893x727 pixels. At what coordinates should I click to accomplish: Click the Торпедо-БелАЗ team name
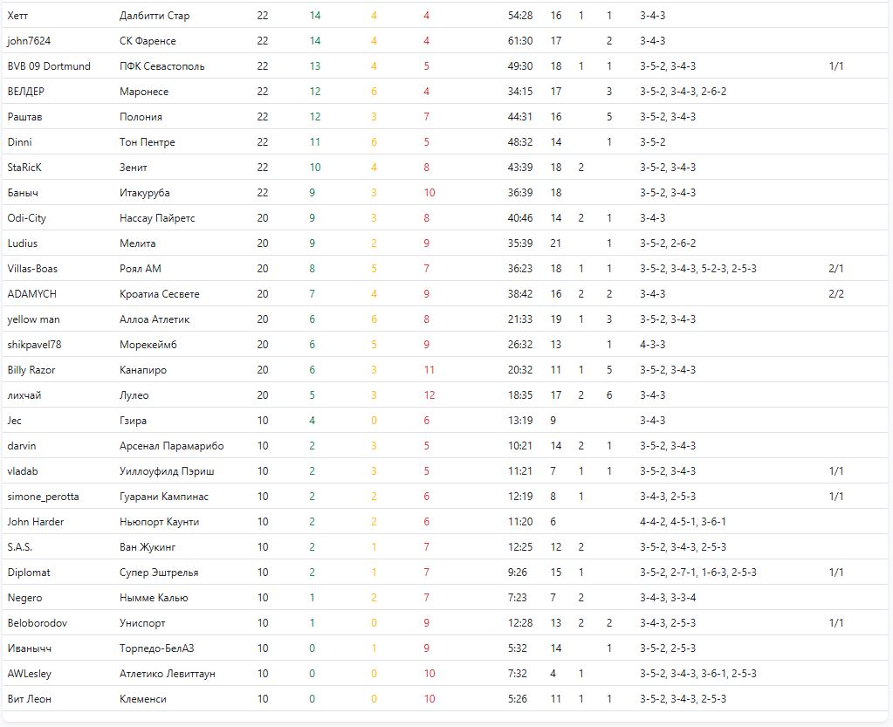[x=158, y=648]
